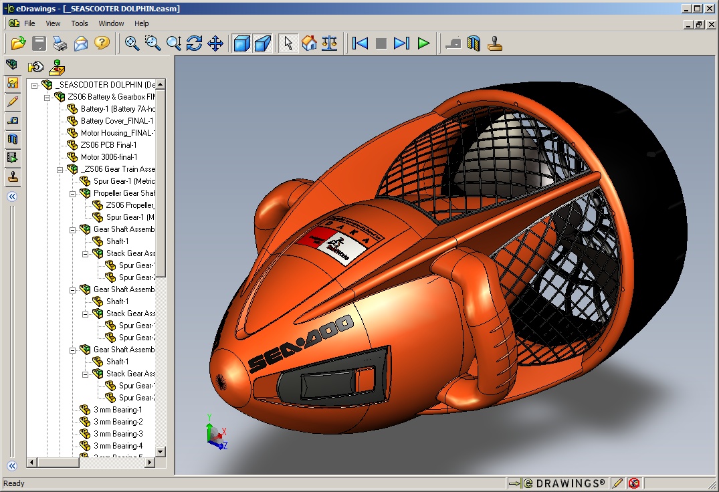Collapse first Stack Gear Assembly node
Image resolution: width=719 pixels, height=492 pixels.
click(86, 254)
